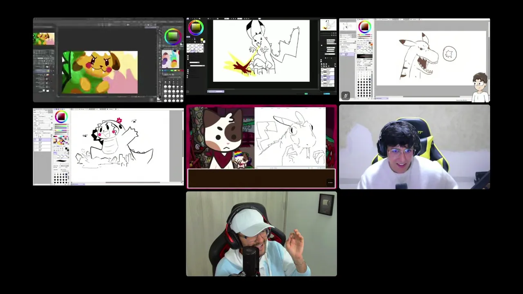This screenshot has height=294, width=523.
Task: Click the muted microphone icon on the roaring dinosaur tile
Action: (x=345, y=96)
